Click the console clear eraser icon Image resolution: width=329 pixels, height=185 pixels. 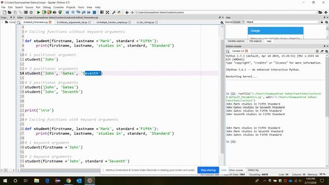pyautogui.click(x=322, y=51)
